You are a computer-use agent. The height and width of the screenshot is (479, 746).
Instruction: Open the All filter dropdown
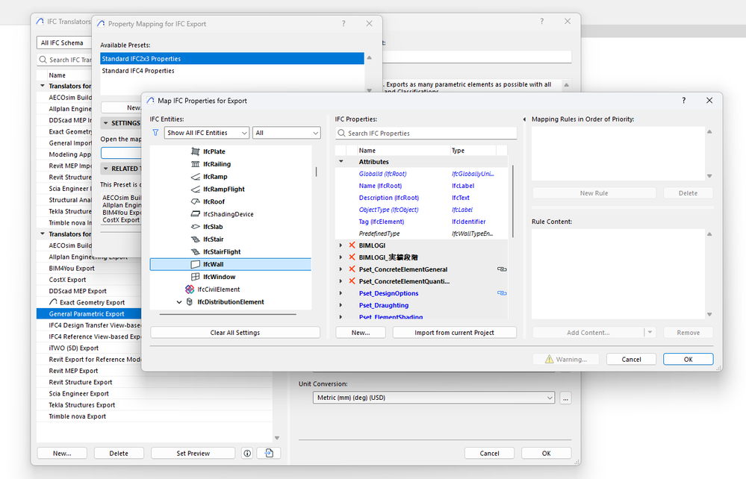(x=287, y=133)
